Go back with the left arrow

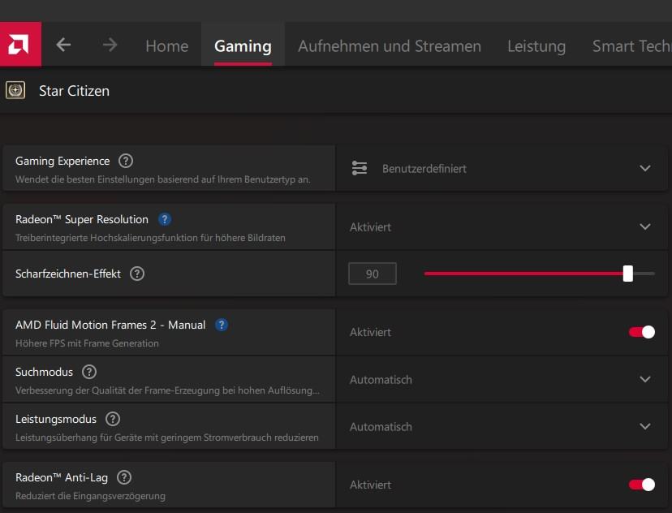click(63, 45)
